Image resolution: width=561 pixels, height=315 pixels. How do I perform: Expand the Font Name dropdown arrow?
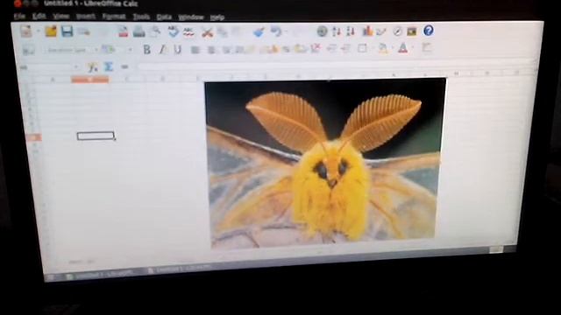(96, 50)
